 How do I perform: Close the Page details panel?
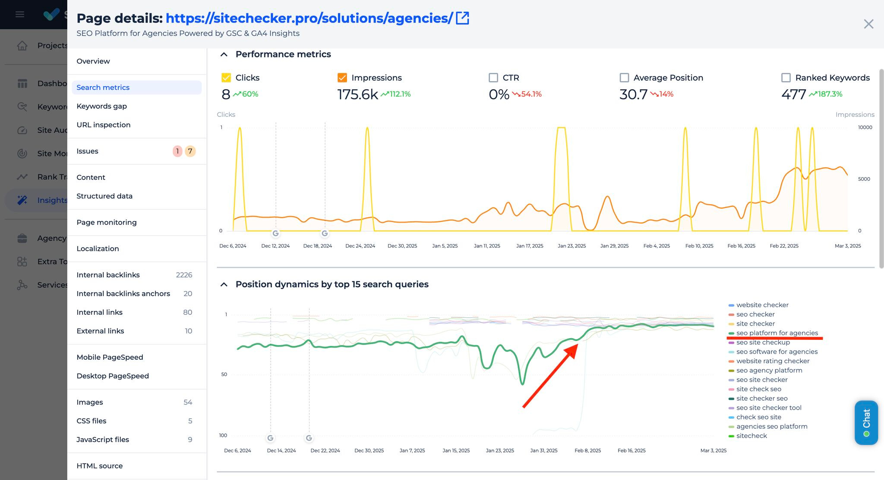(x=868, y=24)
